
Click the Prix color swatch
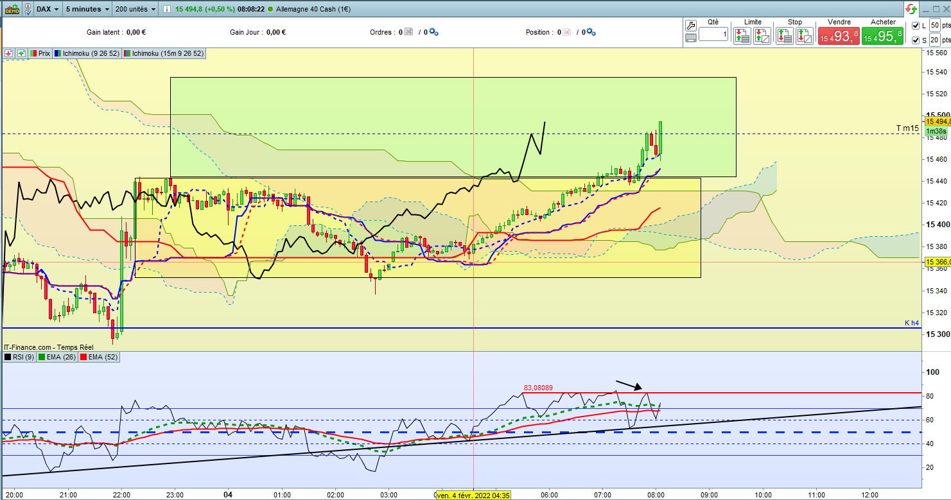coord(34,53)
